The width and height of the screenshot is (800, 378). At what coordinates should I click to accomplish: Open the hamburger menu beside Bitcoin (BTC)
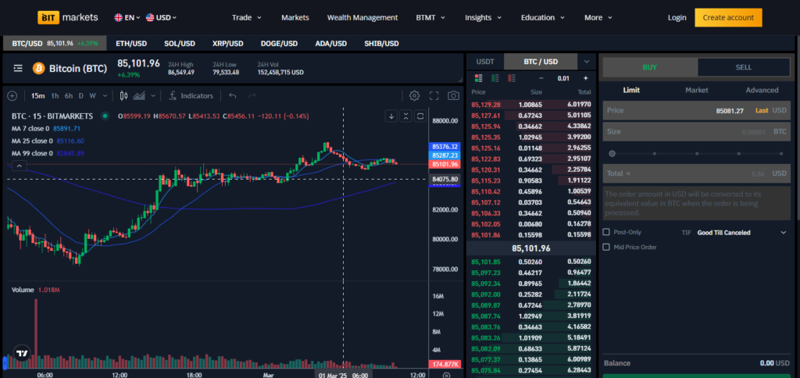[18, 69]
